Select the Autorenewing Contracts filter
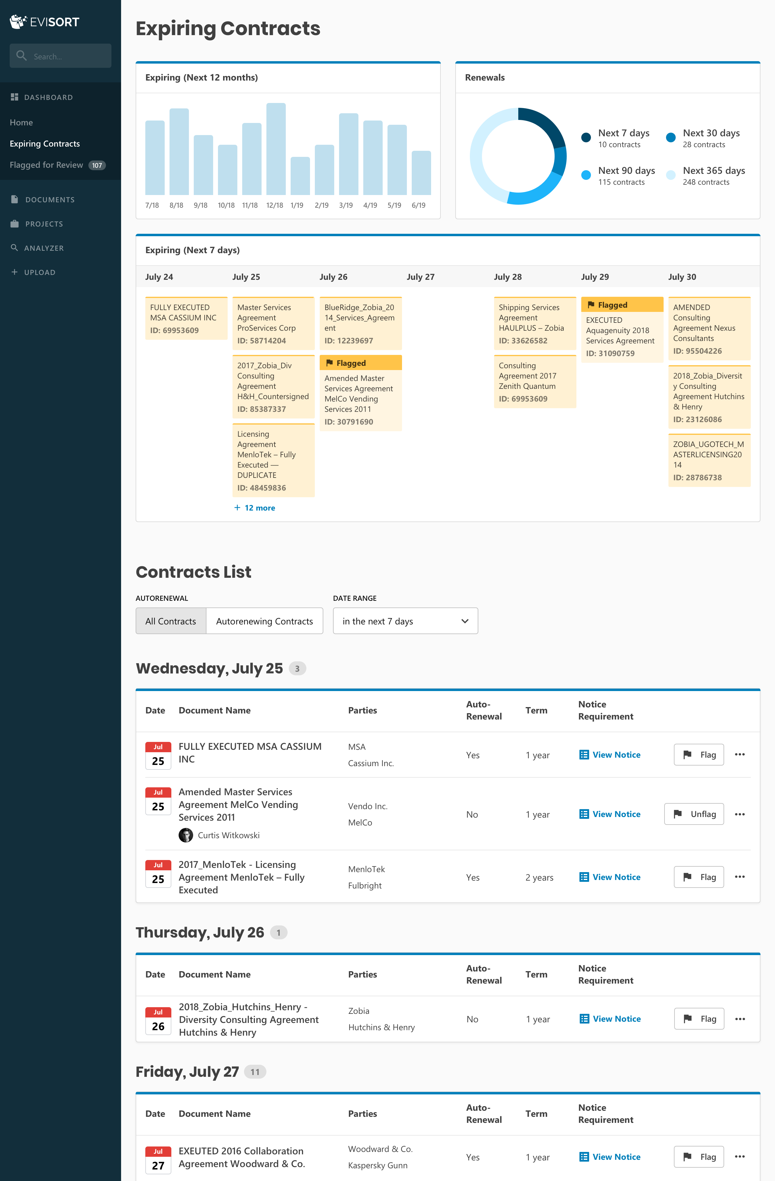Screen dimensions: 775x1181 [x=265, y=621]
